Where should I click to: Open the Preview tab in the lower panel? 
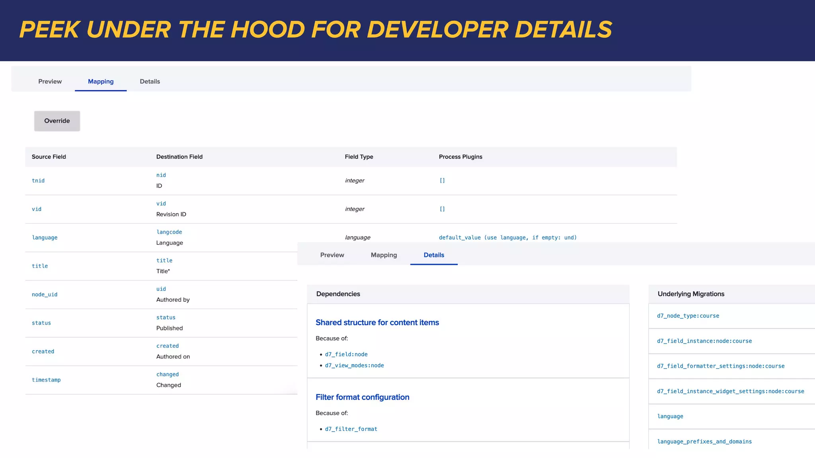click(332, 255)
